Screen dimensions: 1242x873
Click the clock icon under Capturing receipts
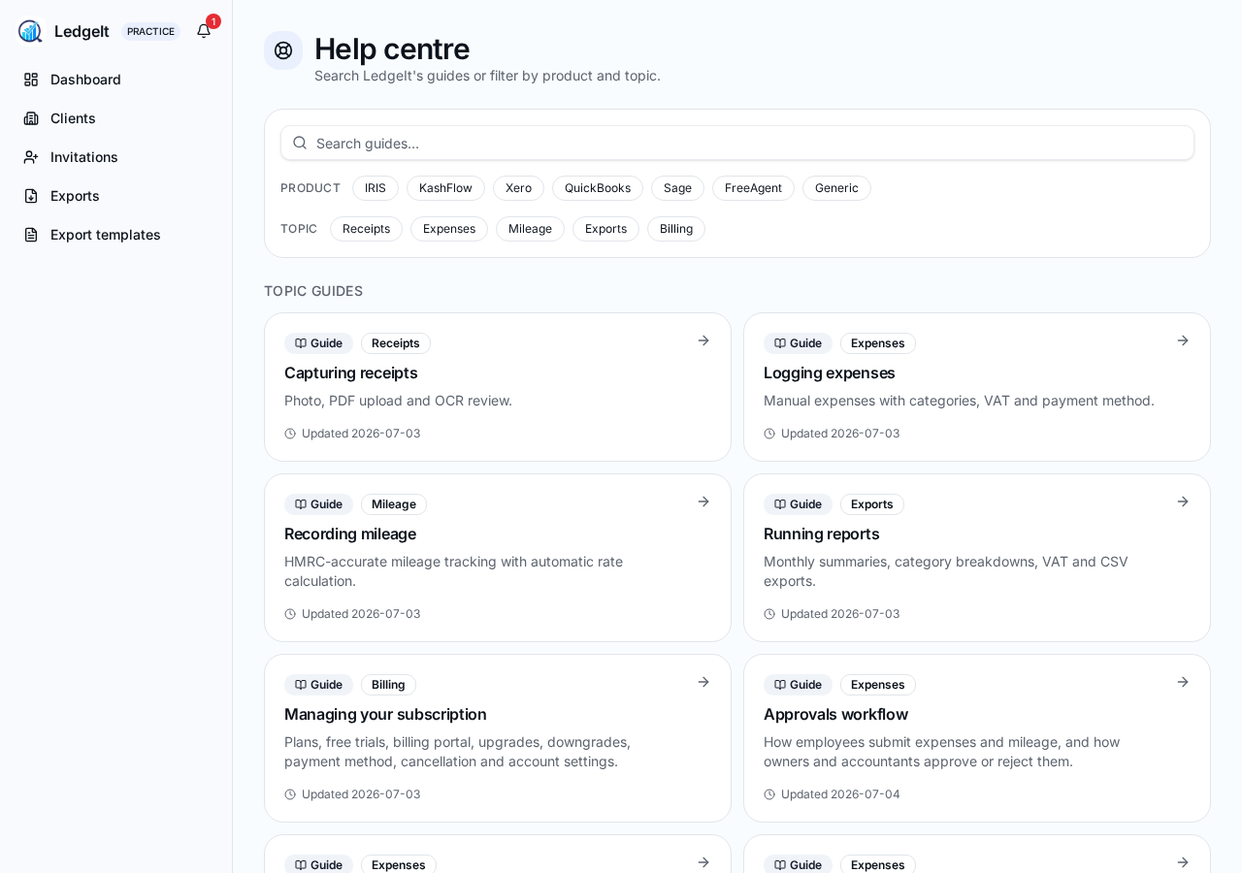coord(290,434)
